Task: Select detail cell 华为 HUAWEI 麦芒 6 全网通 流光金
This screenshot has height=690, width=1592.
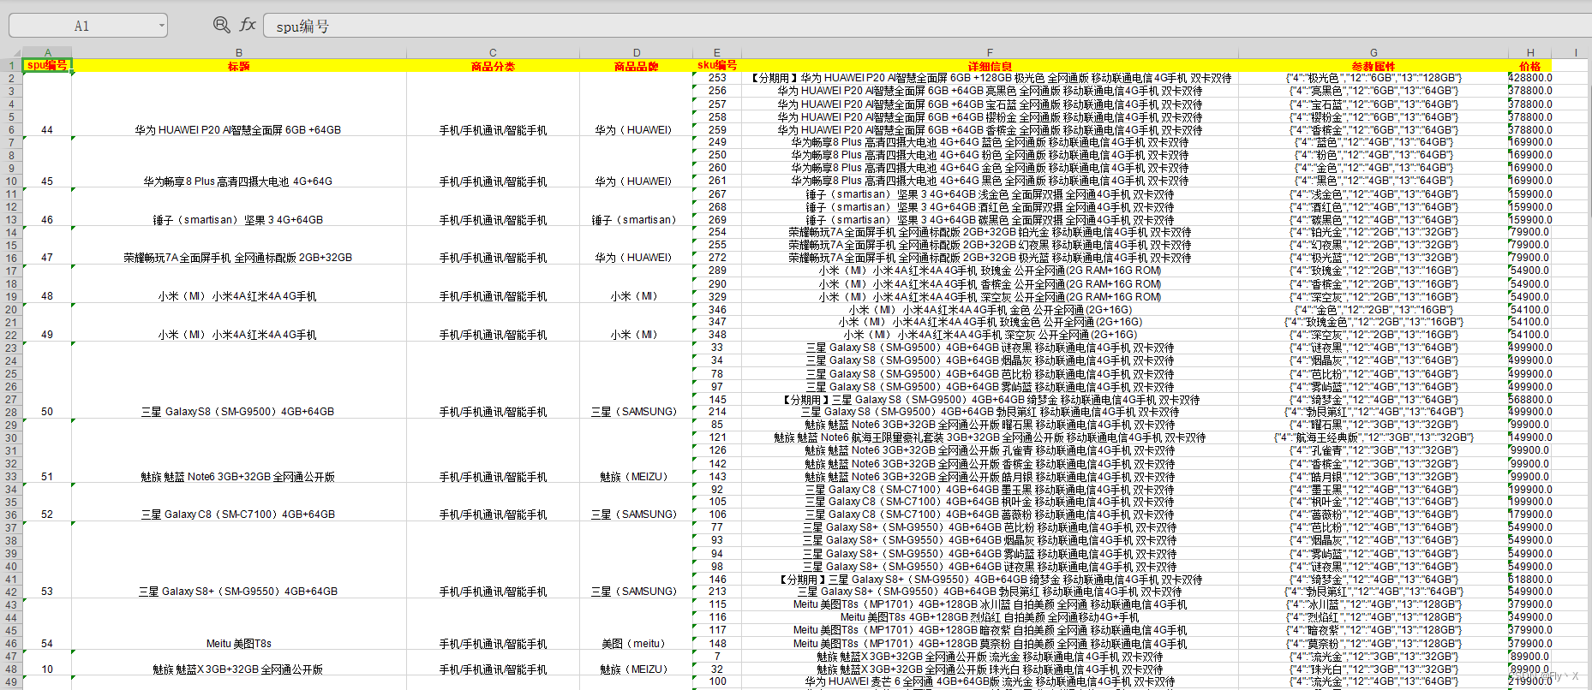Action: (x=990, y=682)
